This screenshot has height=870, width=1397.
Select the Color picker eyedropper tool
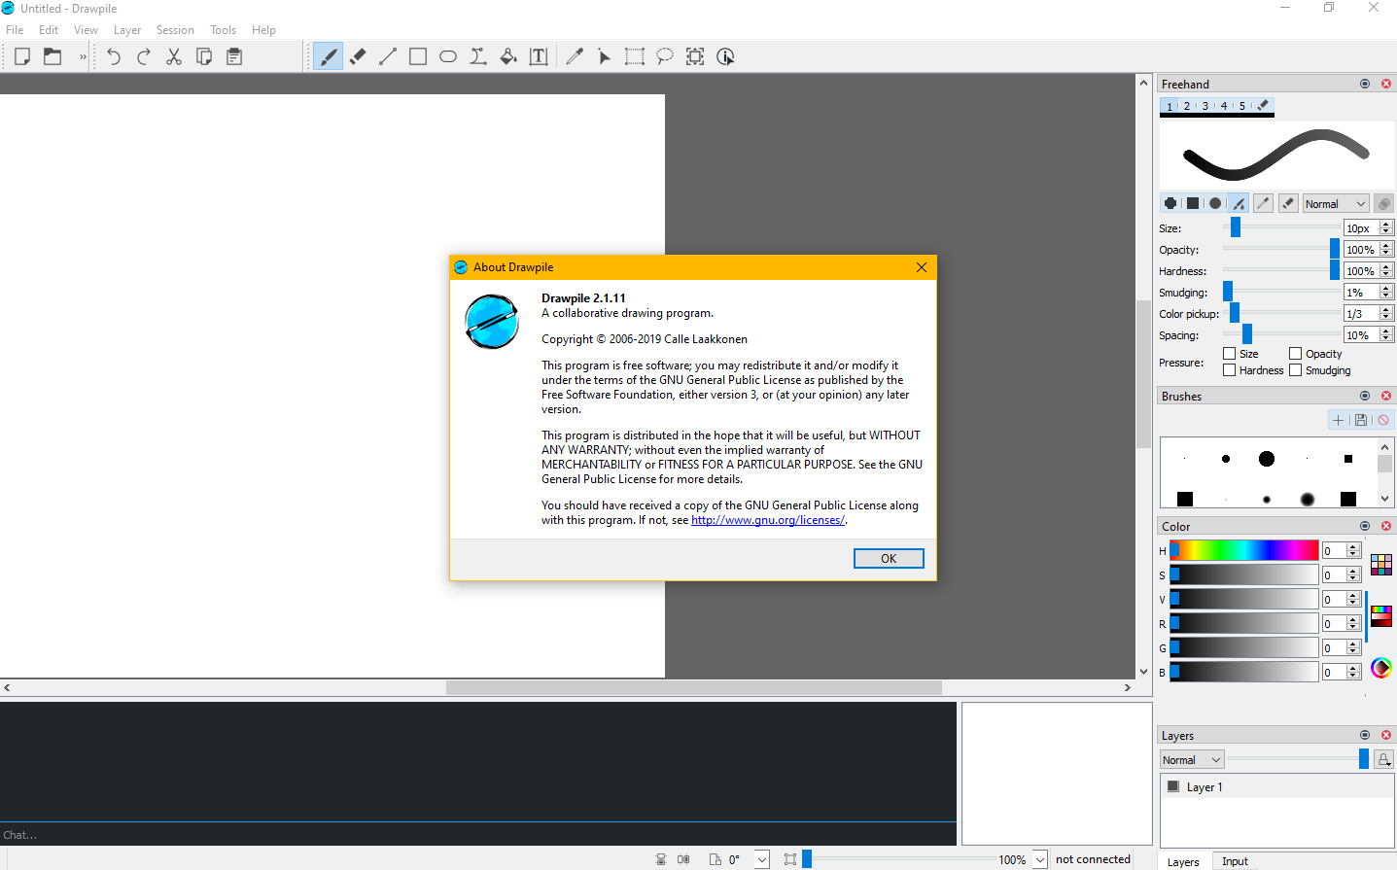[x=575, y=56]
